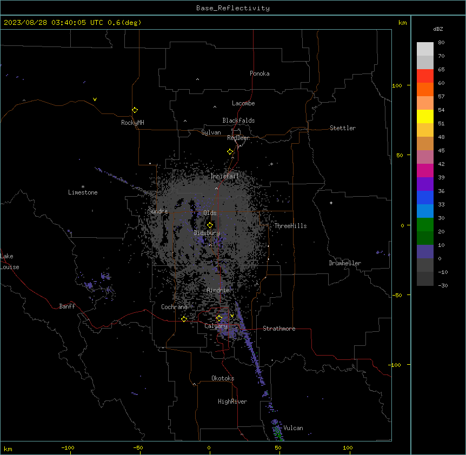The height and width of the screenshot is (455, 466).
Task: Click the timestamp 2023/08/28 03:40:05 UTC
Action: point(54,23)
